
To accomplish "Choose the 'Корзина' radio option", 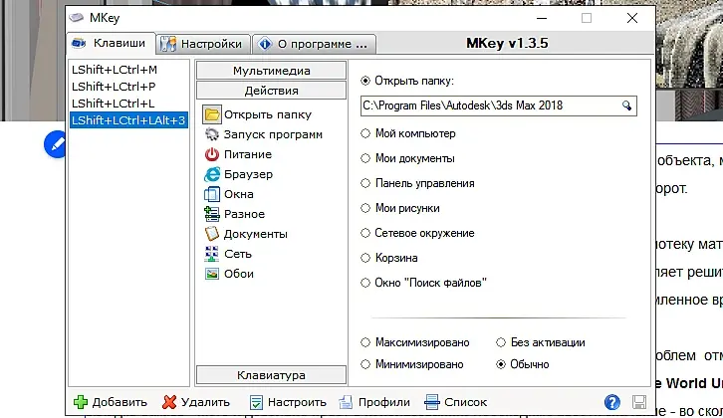I will tap(365, 257).
